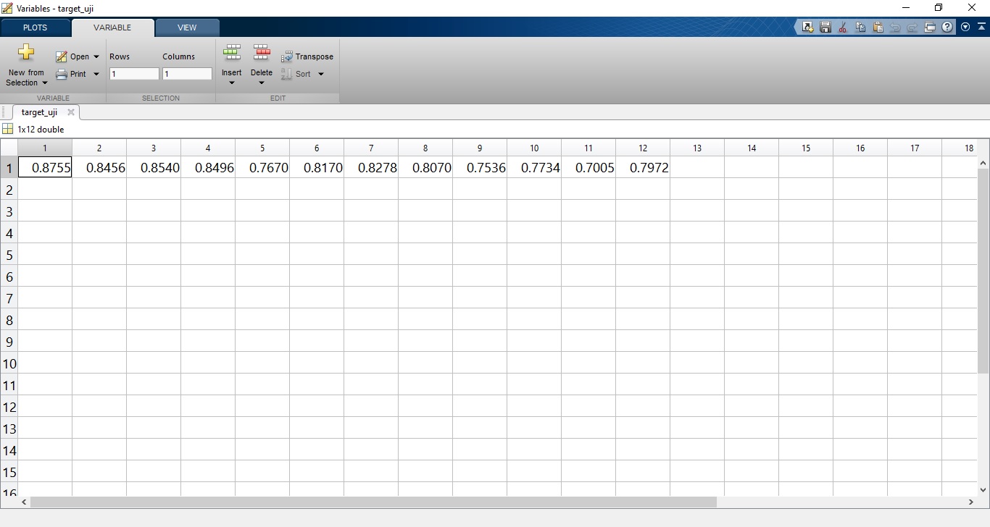The image size is (990, 527).
Task: Switch to the PLOTS tab
Action: point(35,28)
